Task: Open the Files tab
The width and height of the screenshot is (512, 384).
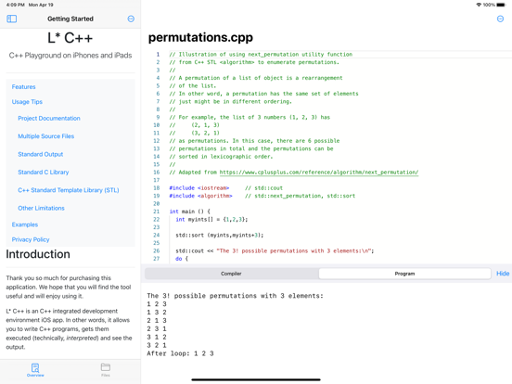Action: (106, 370)
